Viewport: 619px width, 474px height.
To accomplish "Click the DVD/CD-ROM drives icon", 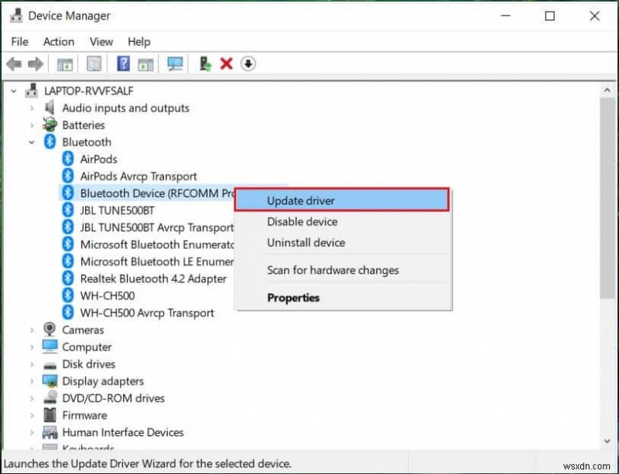I will tap(50, 397).
